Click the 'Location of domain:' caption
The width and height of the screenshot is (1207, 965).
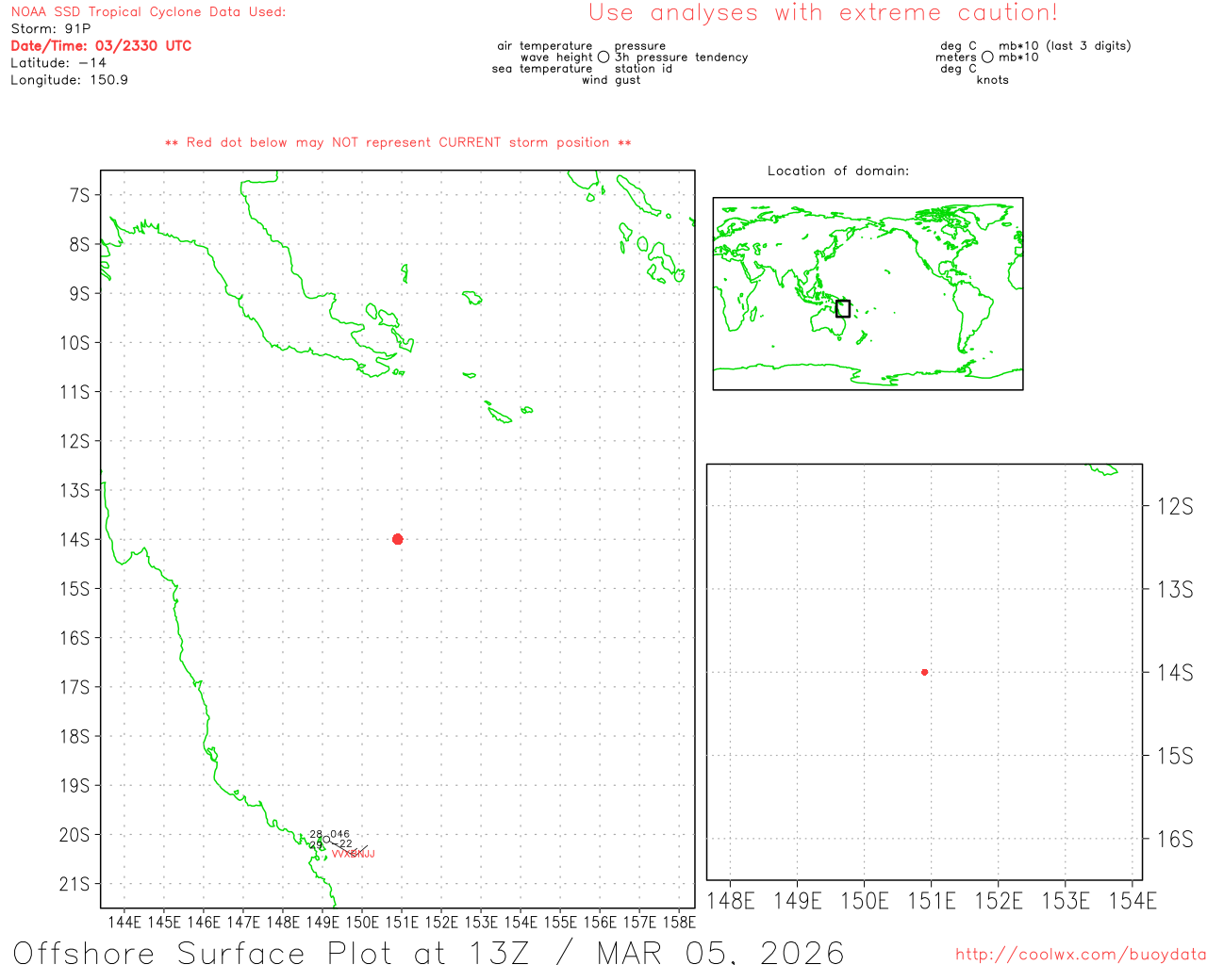point(837,171)
